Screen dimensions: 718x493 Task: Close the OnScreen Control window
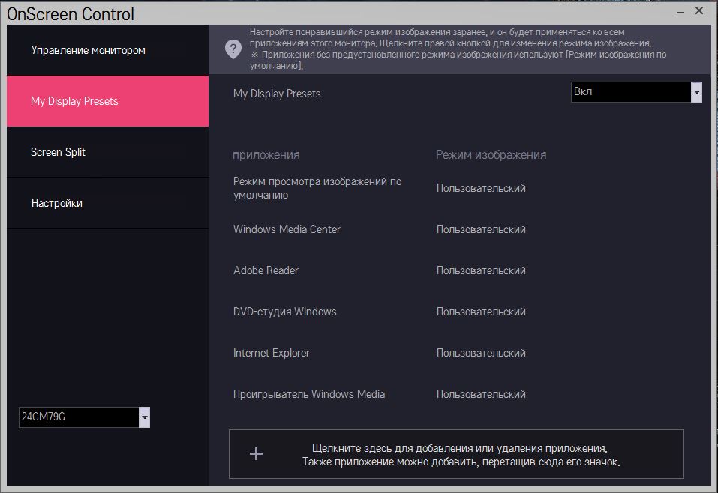(699, 11)
